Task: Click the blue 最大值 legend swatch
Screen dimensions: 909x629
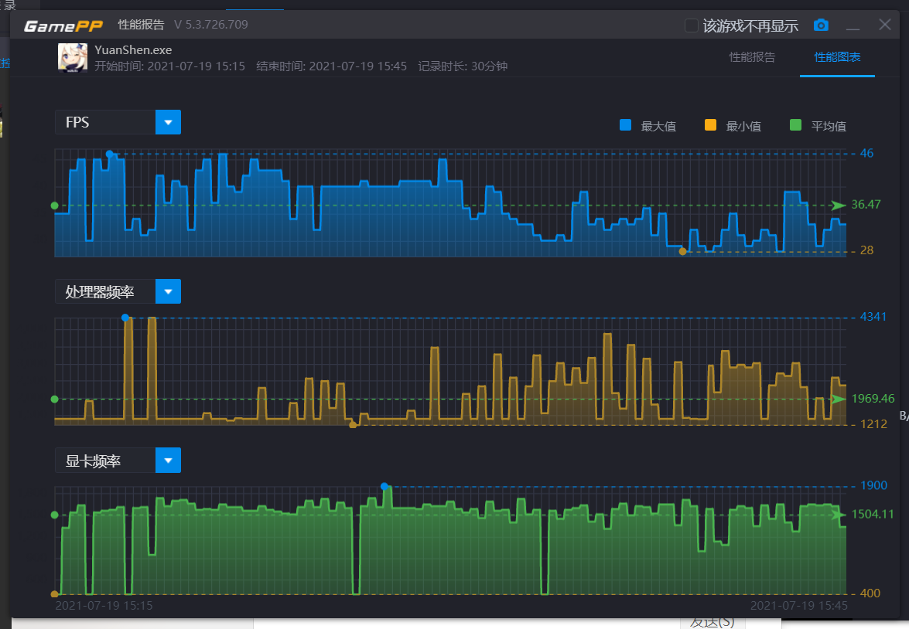Action: [x=626, y=125]
